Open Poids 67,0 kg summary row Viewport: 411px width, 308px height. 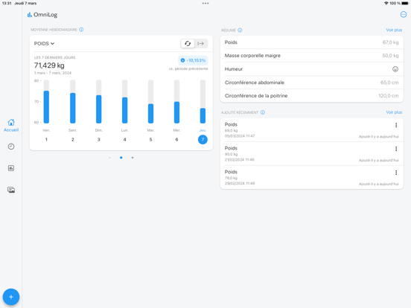(x=312, y=42)
